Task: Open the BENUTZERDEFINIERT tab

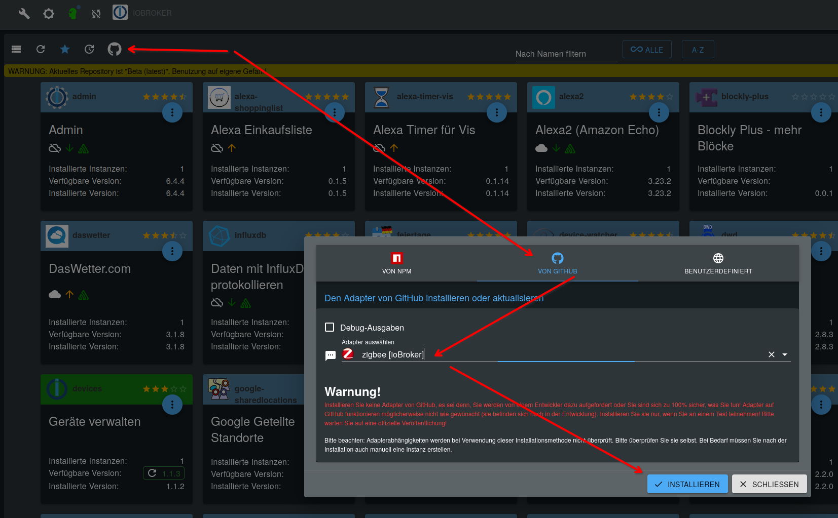Action: tap(718, 264)
